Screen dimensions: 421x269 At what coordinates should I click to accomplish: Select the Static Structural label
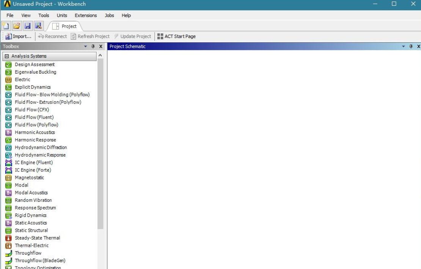coord(31,230)
